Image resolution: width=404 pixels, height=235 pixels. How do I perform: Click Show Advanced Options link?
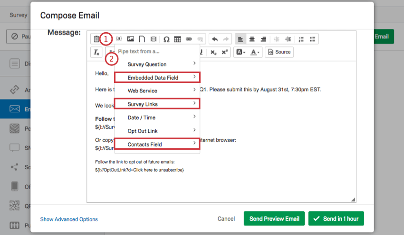(x=69, y=219)
